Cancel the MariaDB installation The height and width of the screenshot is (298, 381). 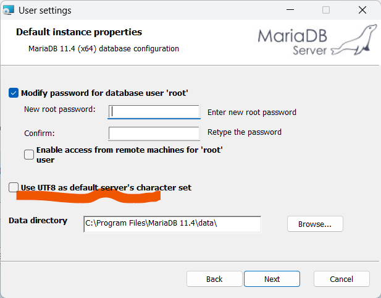(341, 279)
